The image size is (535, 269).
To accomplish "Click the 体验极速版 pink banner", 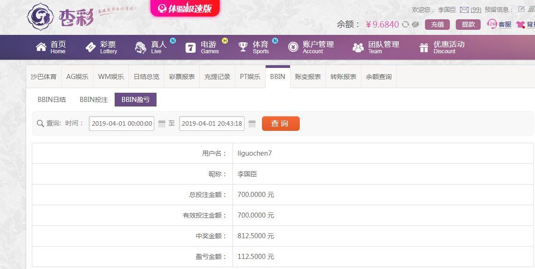I will point(185,8).
